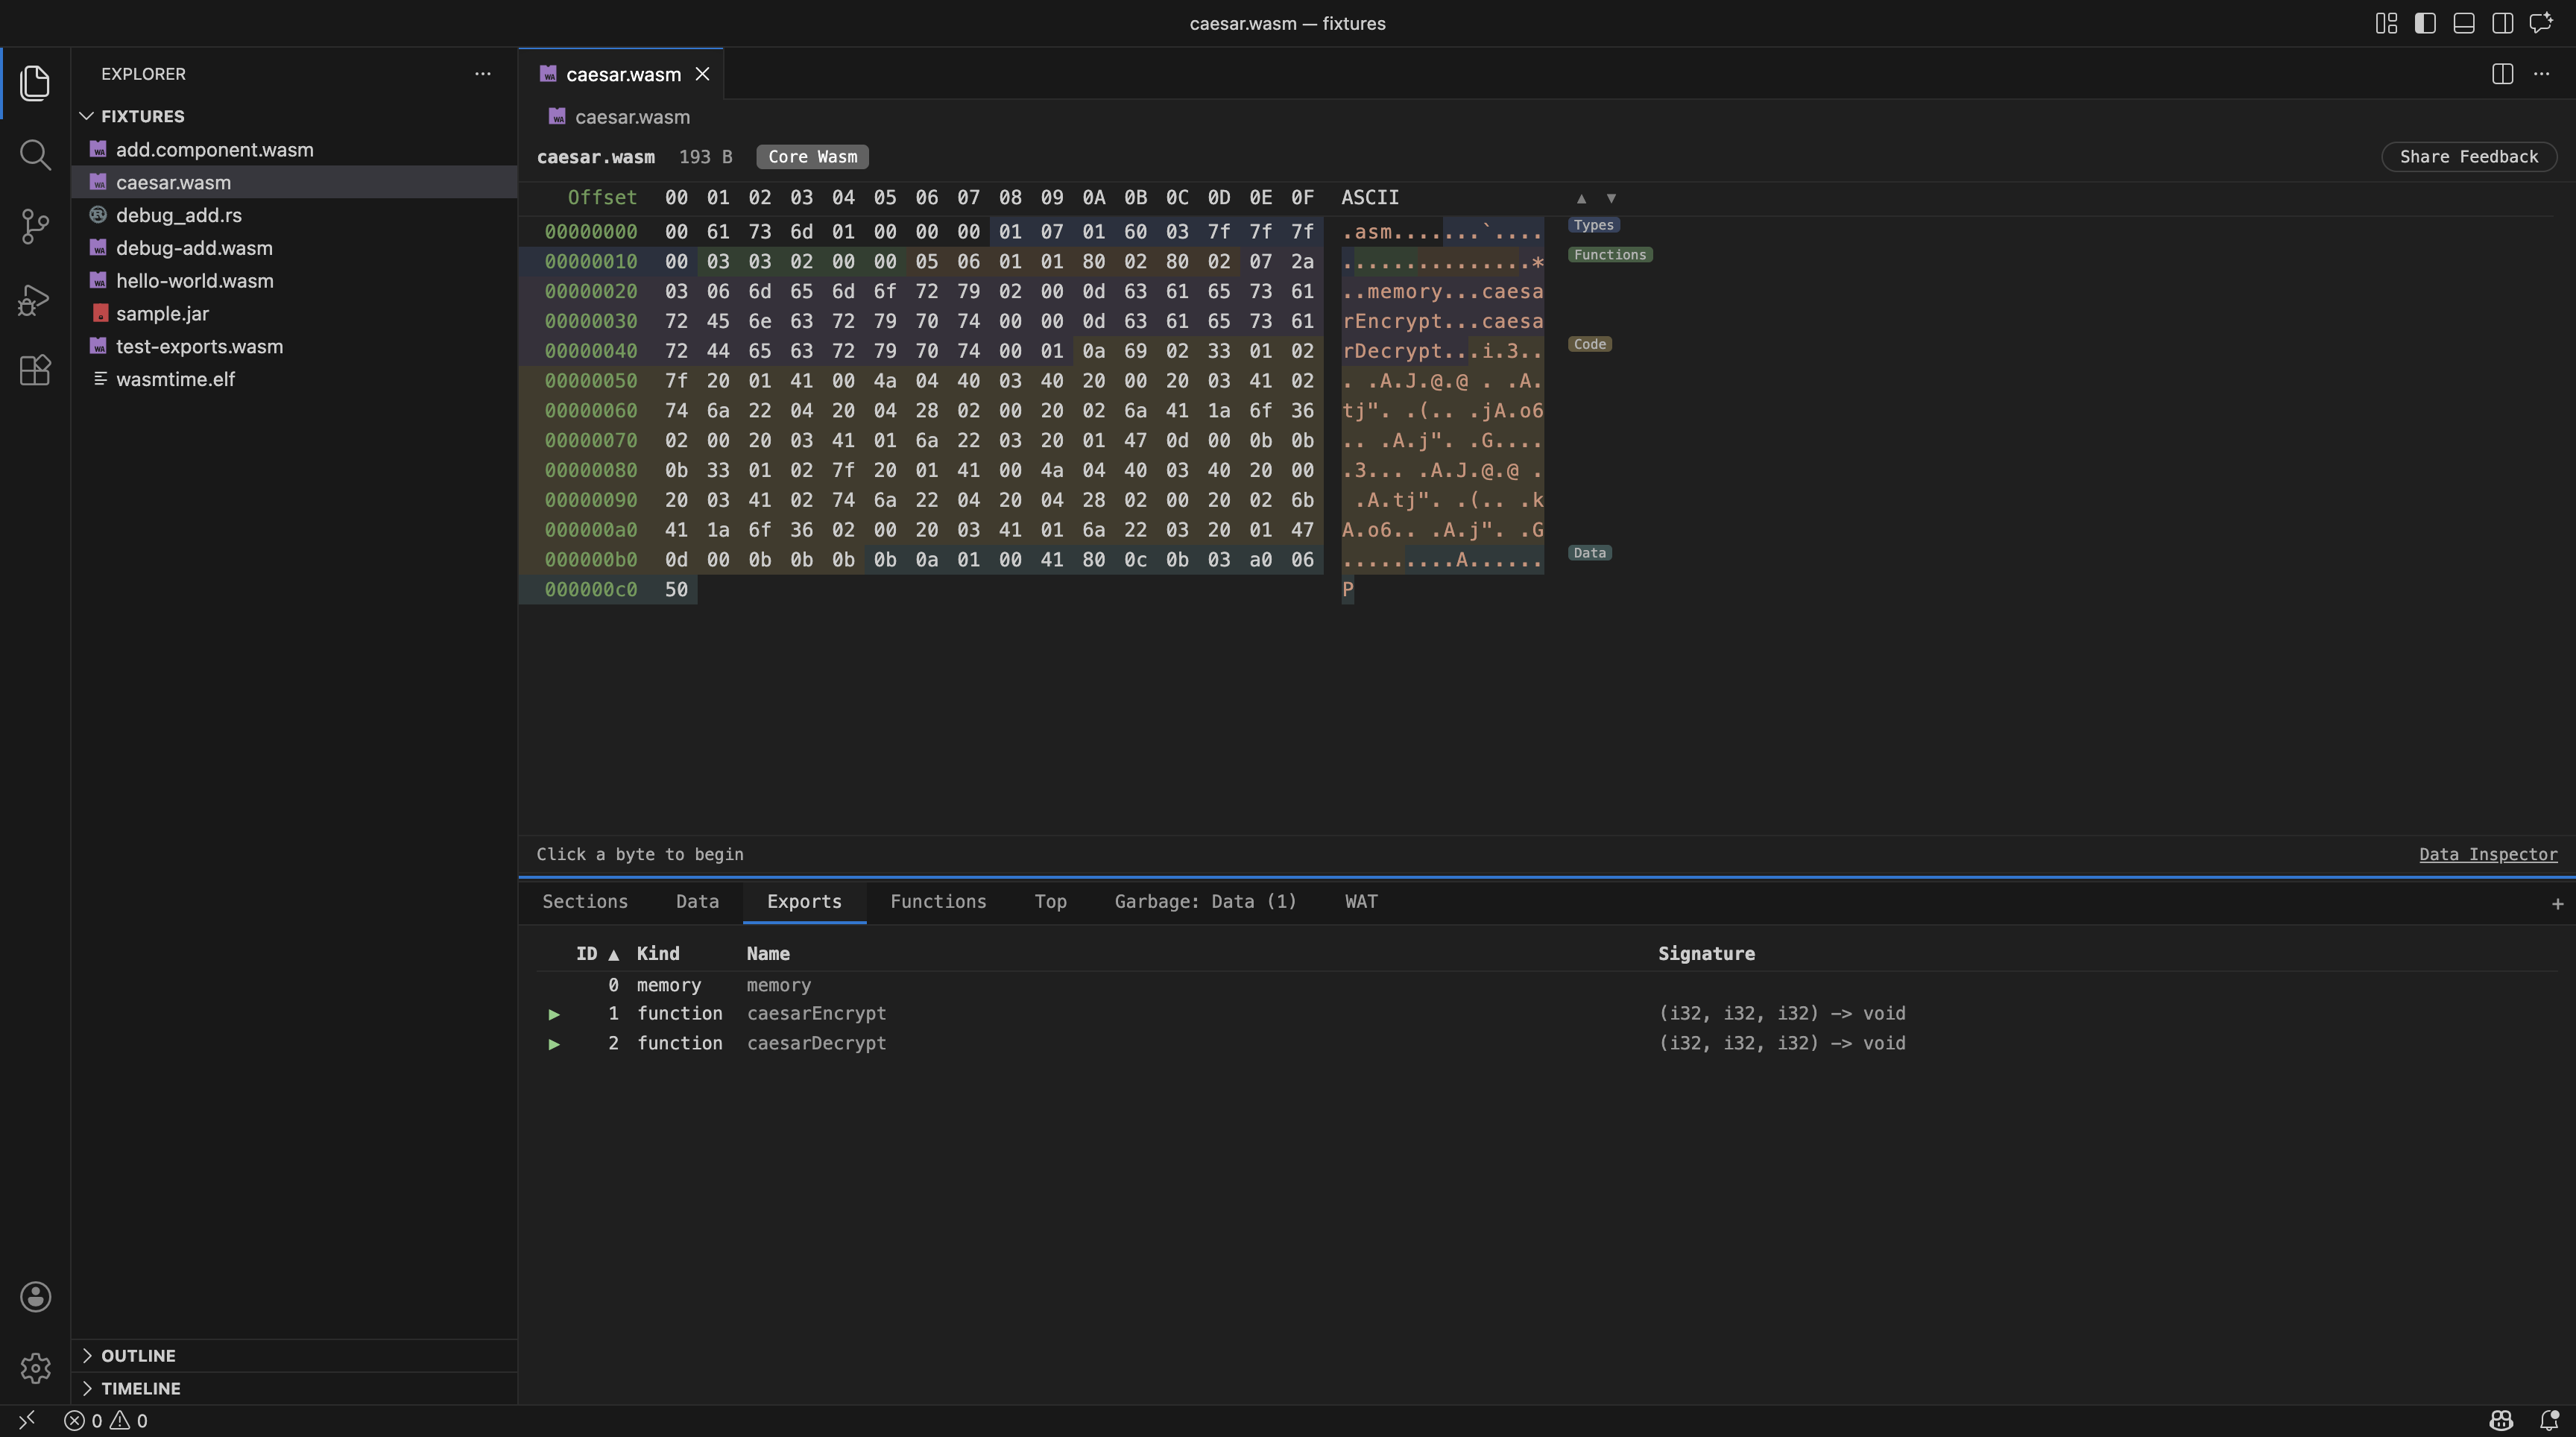Open test-exports.wasm file
Screen dimensions: 2576x1437
tap(294, 347)
